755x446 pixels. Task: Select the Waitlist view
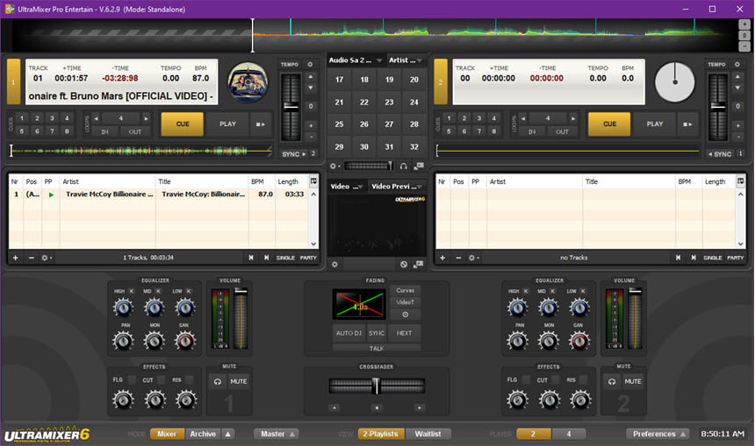[428, 434]
